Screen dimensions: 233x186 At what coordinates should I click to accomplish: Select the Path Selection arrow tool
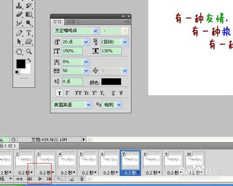point(19,41)
